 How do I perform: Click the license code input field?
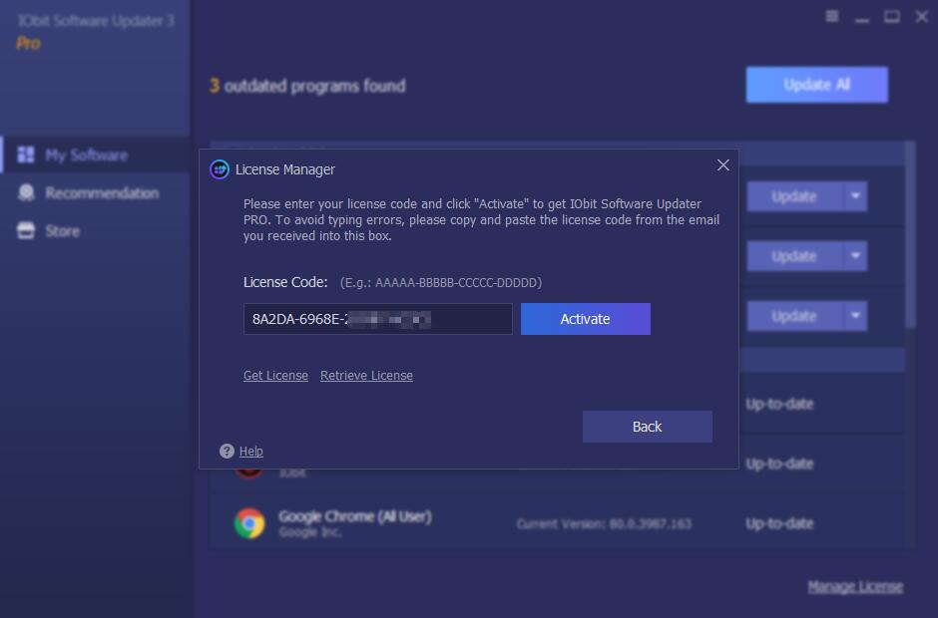coord(377,319)
